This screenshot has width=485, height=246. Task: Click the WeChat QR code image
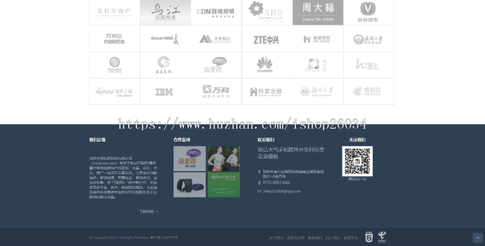(x=357, y=161)
